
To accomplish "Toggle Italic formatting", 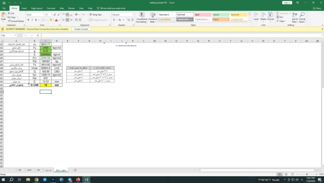I will (x=32, y=20).
